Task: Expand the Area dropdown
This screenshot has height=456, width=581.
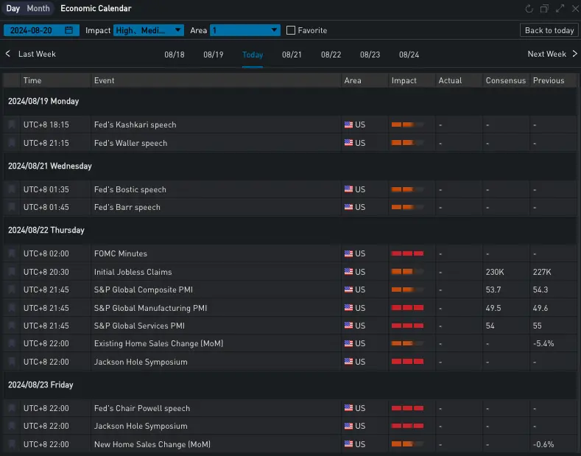Action: point(244,30)
